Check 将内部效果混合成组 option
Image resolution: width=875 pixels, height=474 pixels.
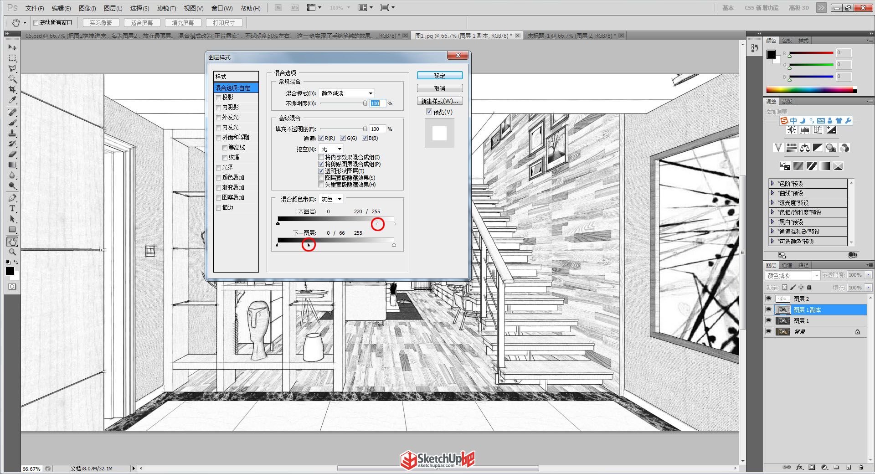pyautogui.click(x=321, y=157)
